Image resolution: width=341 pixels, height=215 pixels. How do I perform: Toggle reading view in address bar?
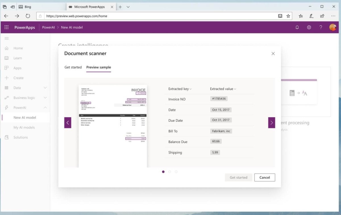coord(280,16)
